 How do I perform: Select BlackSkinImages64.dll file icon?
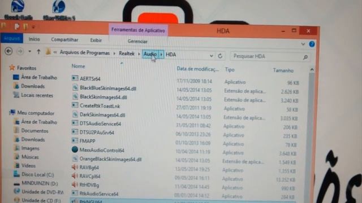(x=75, y=96)
